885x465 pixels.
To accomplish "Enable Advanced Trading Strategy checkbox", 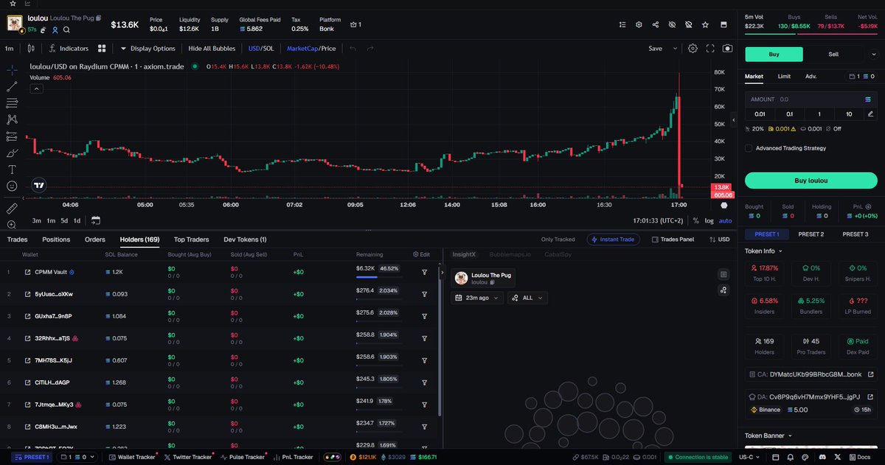I will pyautogui.click(x=749, y=148).
